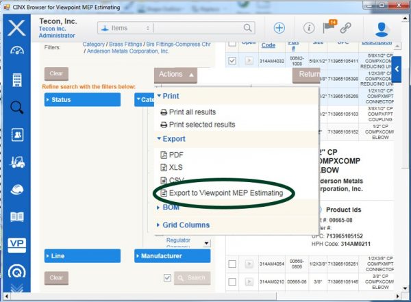Image resolution: width=411 pixels, height=302 pixels.
Task: Collapse the Print section
Action: point(169,96)
